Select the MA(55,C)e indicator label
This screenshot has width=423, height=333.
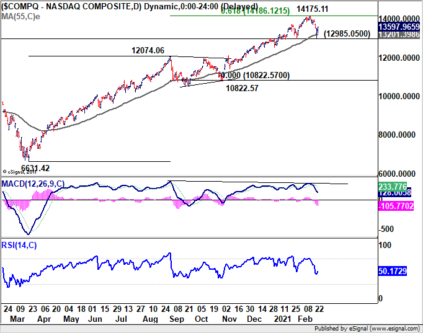pos(20,17)
